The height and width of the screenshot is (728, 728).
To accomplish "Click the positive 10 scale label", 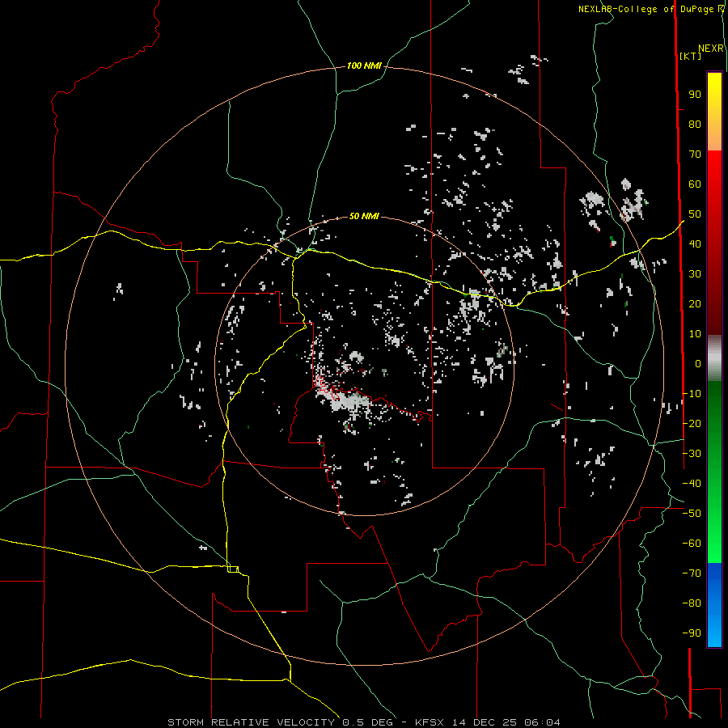I will (695, 334).
